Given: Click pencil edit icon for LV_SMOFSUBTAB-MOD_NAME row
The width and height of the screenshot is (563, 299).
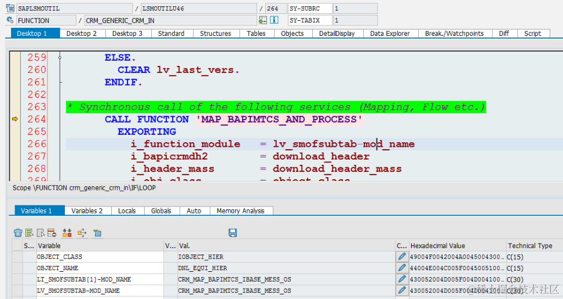Looking at the screenshot, I should pyautogui.click(x=402, y=290).
